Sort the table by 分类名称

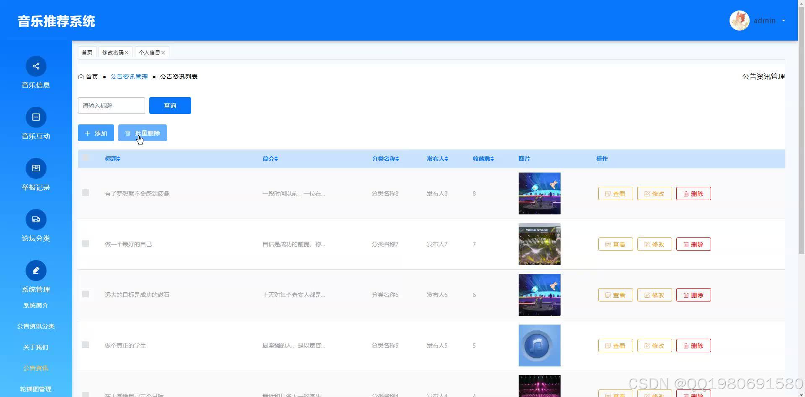click(397, 159)
